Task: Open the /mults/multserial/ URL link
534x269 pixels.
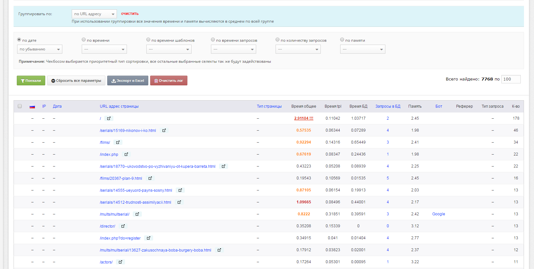Action: pyautogui.click(x=115, y=214)
